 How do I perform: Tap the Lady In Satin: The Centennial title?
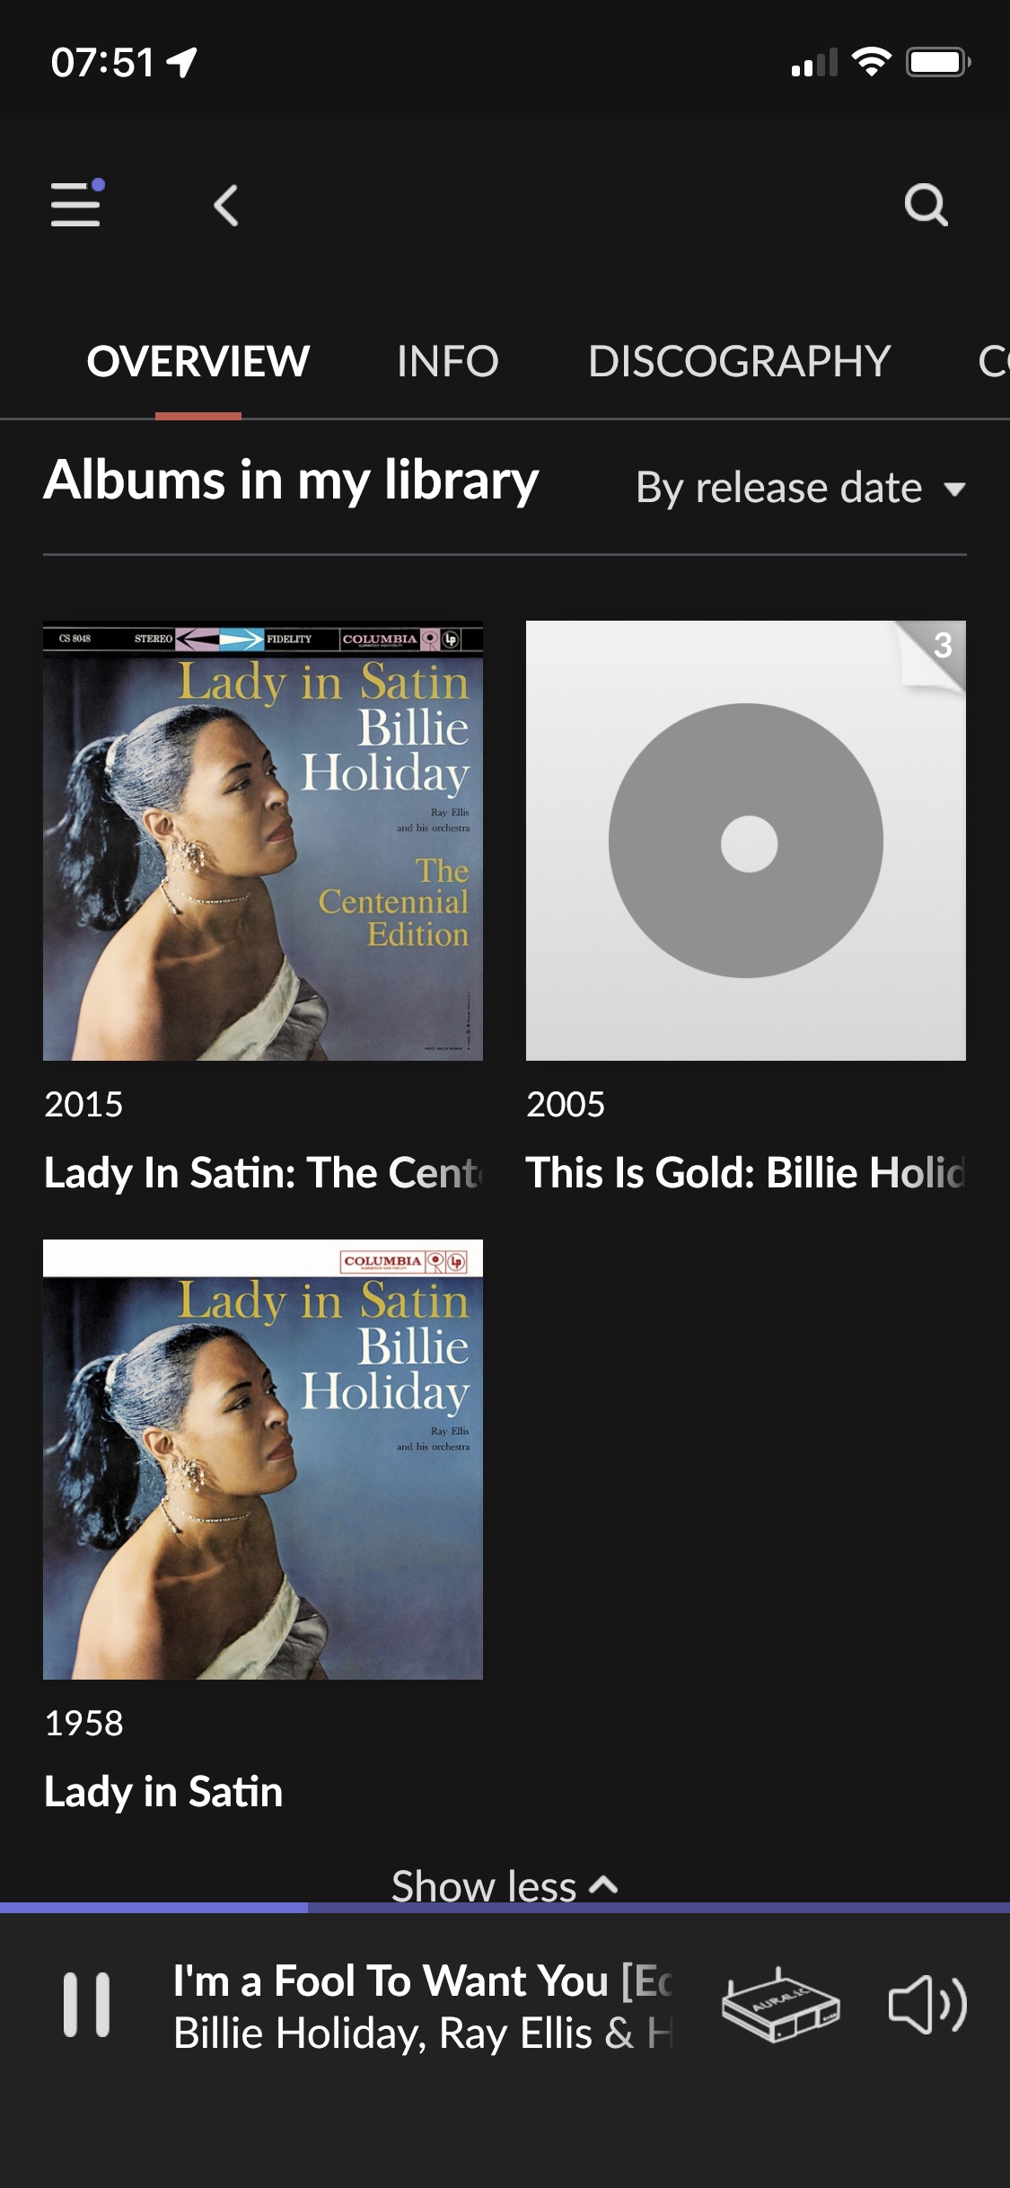click(x=263, y=1173)
